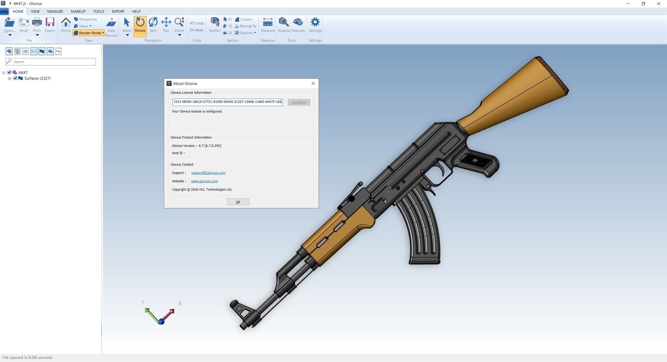Uncheck the AK47 root checkbox
The height and width of the screenshot is (362, 667).
pos(9,72)
